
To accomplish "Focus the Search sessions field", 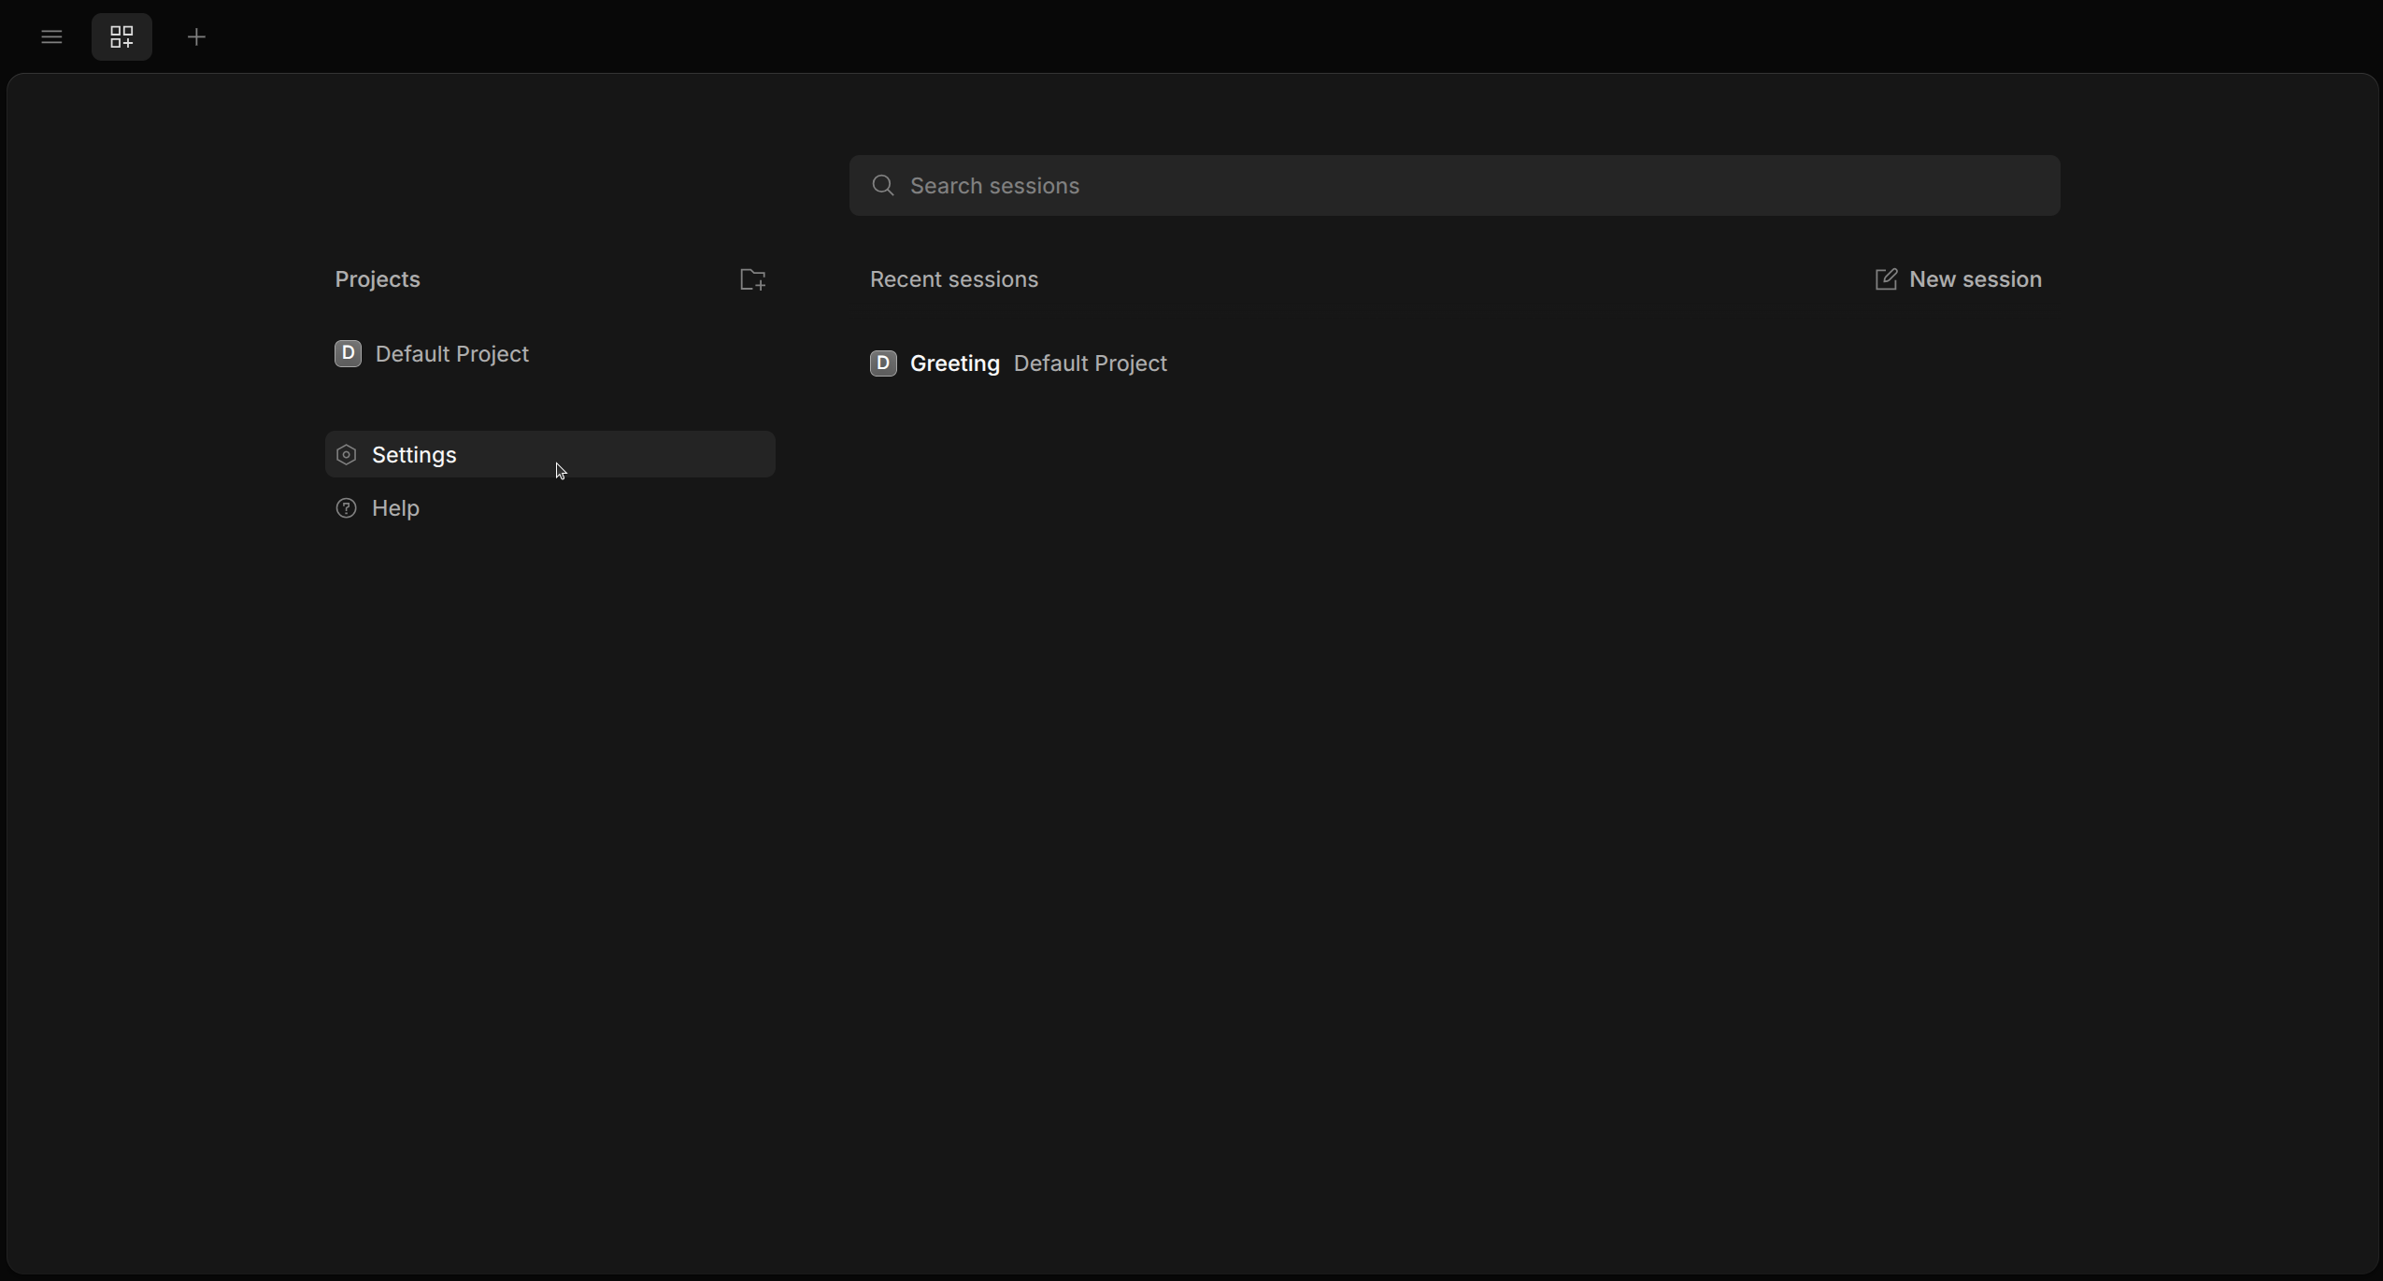I will pos(1454,186).
